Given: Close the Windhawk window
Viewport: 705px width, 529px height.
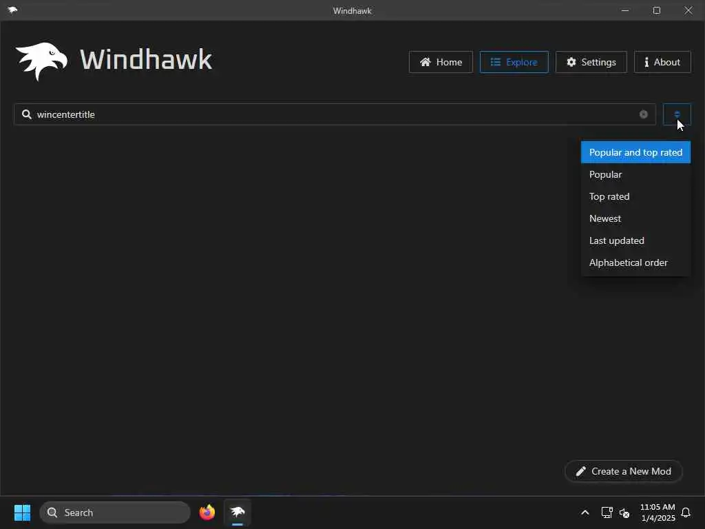Looking at the screenshot, I should click(x=688, y=10).
